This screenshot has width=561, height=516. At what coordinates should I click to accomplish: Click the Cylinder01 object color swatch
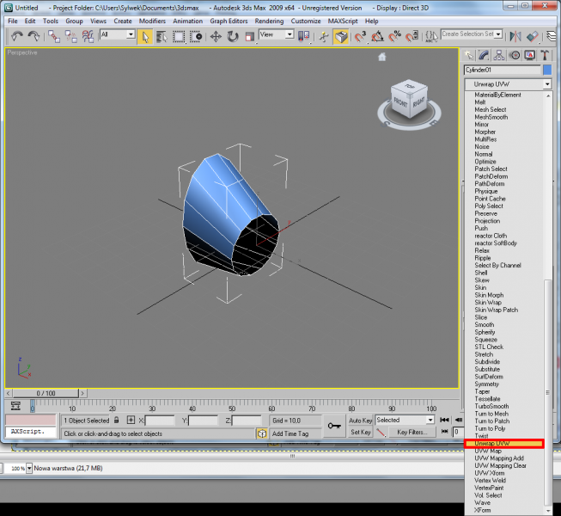click(548, 70)
